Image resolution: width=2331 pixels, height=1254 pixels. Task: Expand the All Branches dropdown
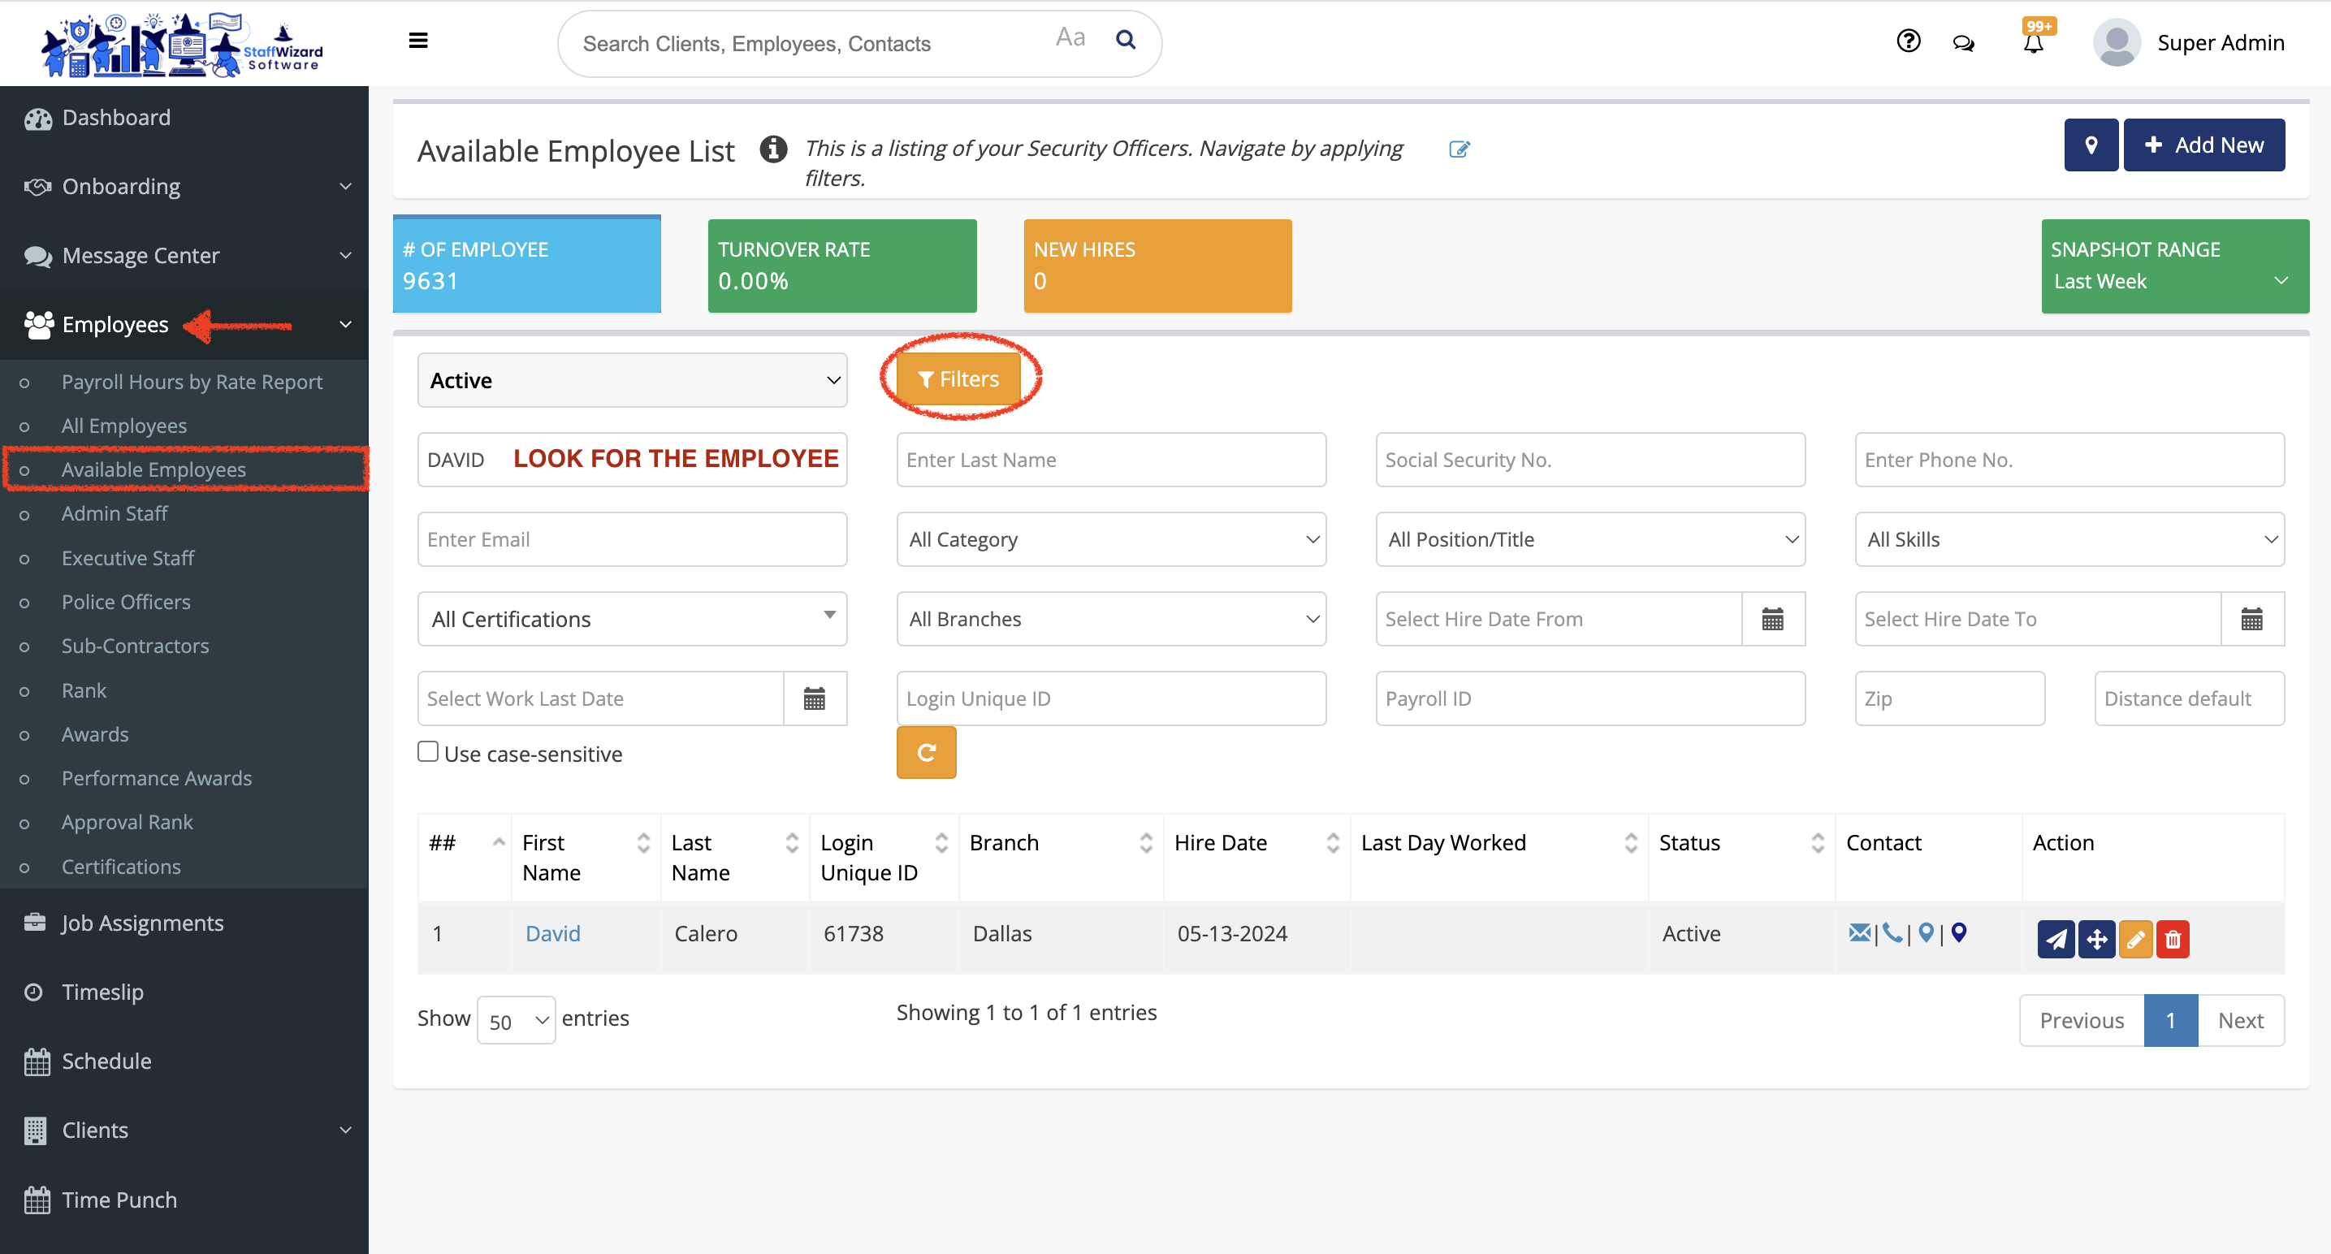[x=1110, y=619]
